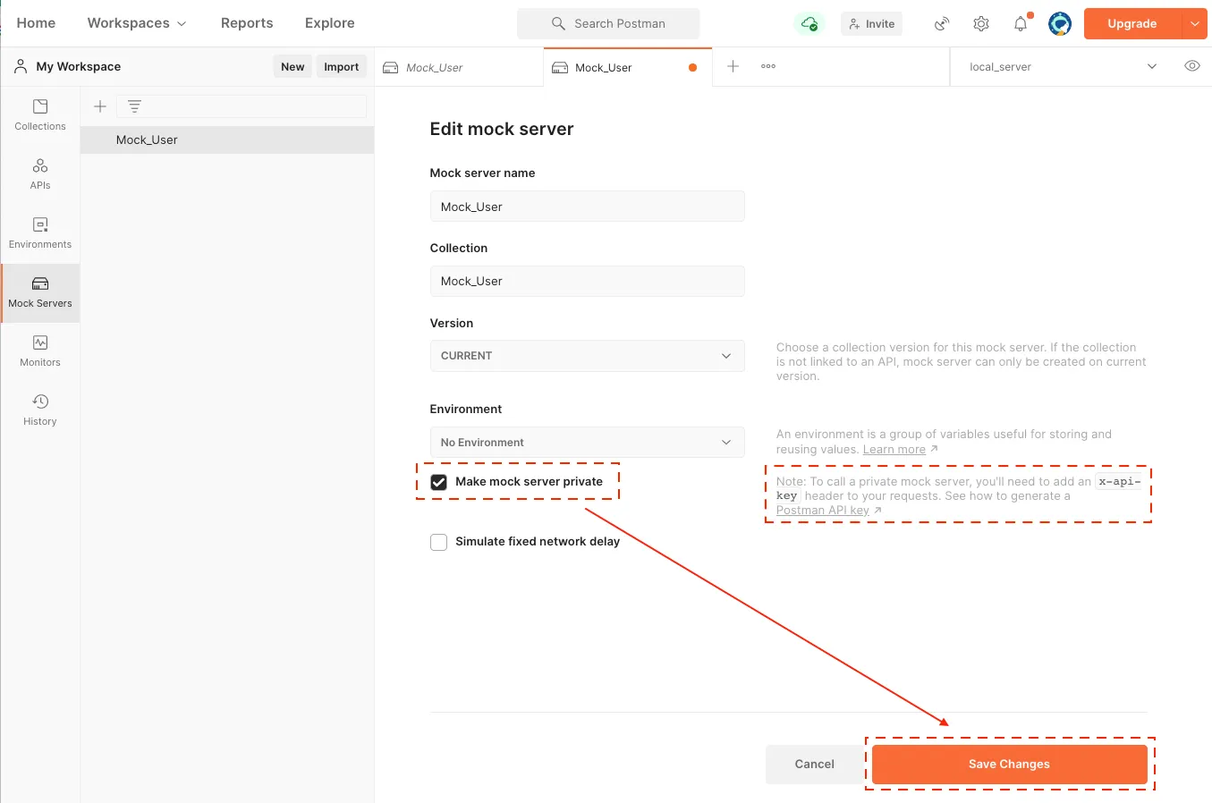Go to Home
This screenshot has width=1212, height=803.
(36, 23)
